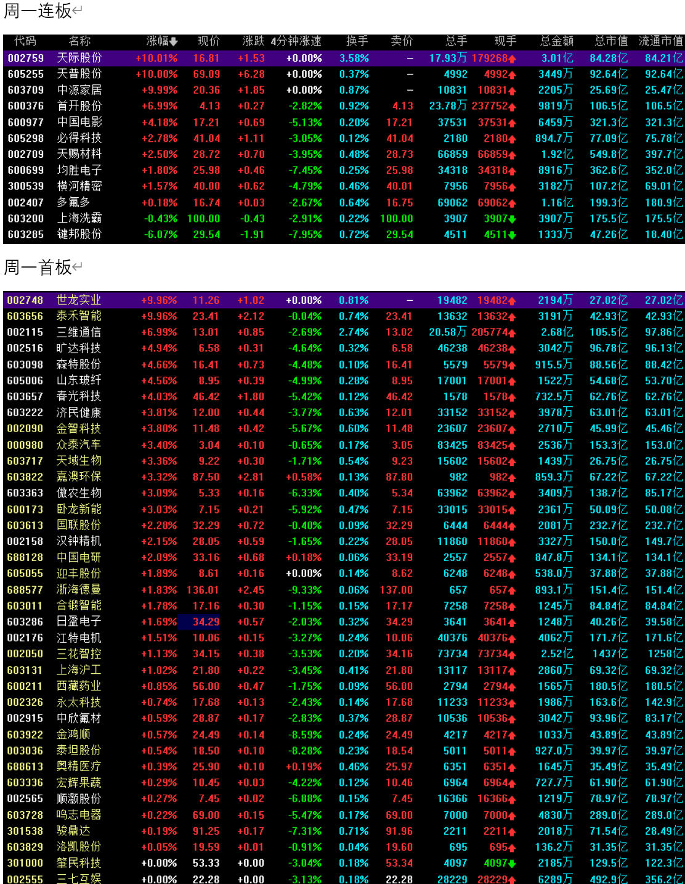Select the 金智科技 stock name
This screenshot has height=884, width=685.
pyautogui.click(x=79, y=428)
